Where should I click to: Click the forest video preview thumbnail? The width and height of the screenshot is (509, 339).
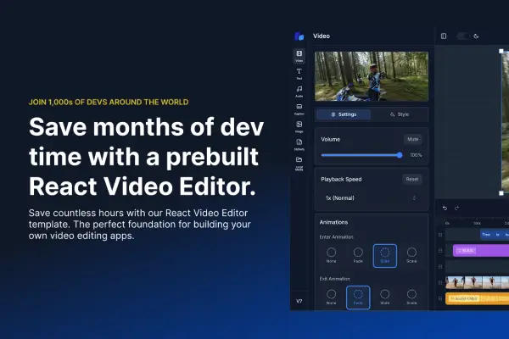coord(372,76)
